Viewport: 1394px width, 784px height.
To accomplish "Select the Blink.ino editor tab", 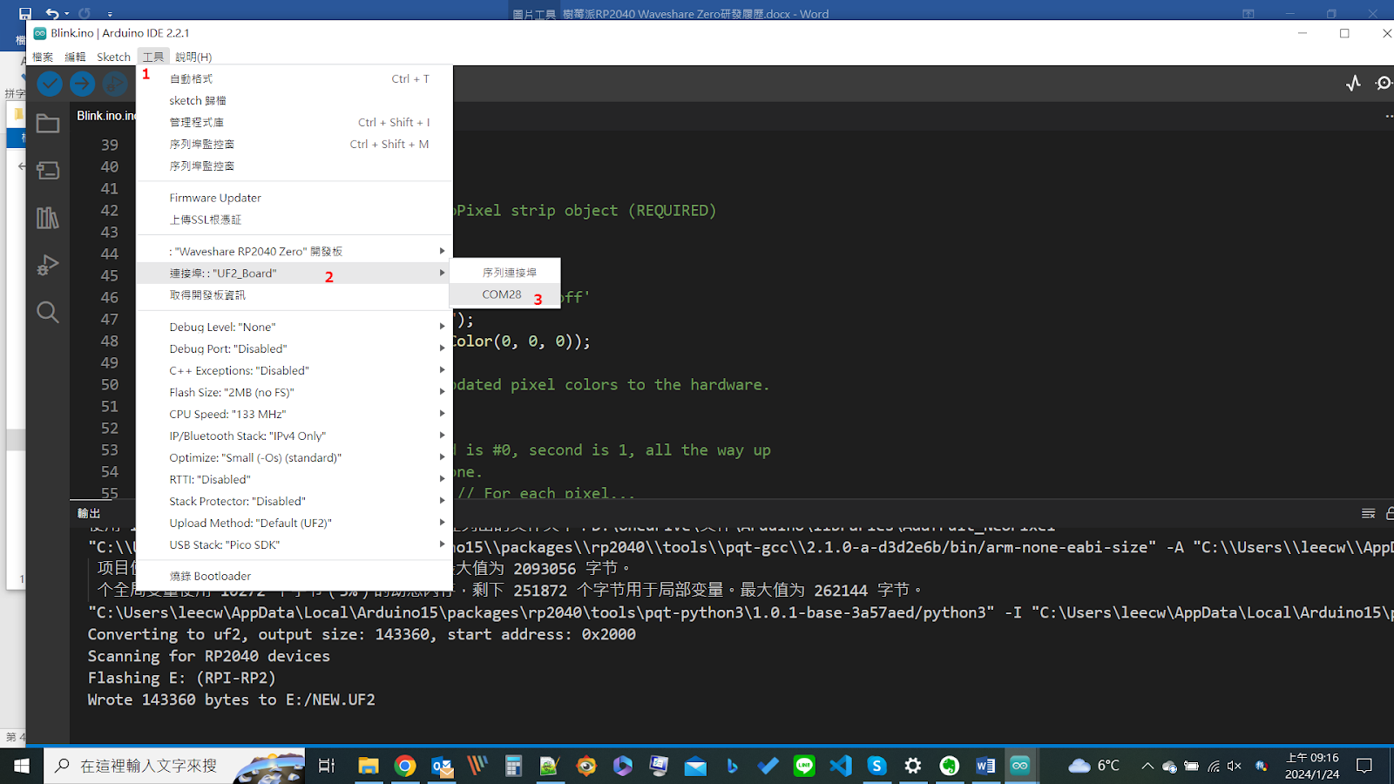I will click(105, 116).
